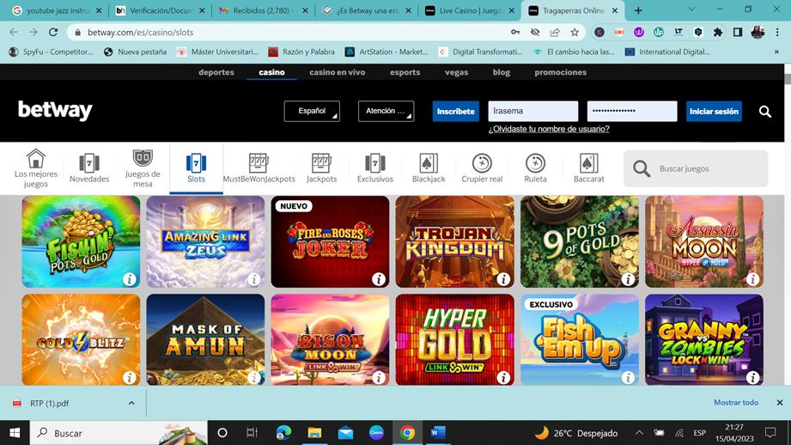Go to casino en vivo section
The width and height of the screenshot is (791, 445).
click(337, 72)
